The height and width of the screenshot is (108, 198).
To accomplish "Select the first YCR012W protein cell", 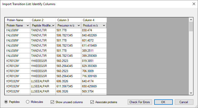I will [x=17, y=61].
